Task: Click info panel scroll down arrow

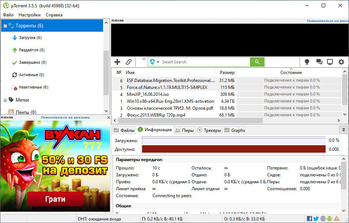Action: (x=344, y=210)
